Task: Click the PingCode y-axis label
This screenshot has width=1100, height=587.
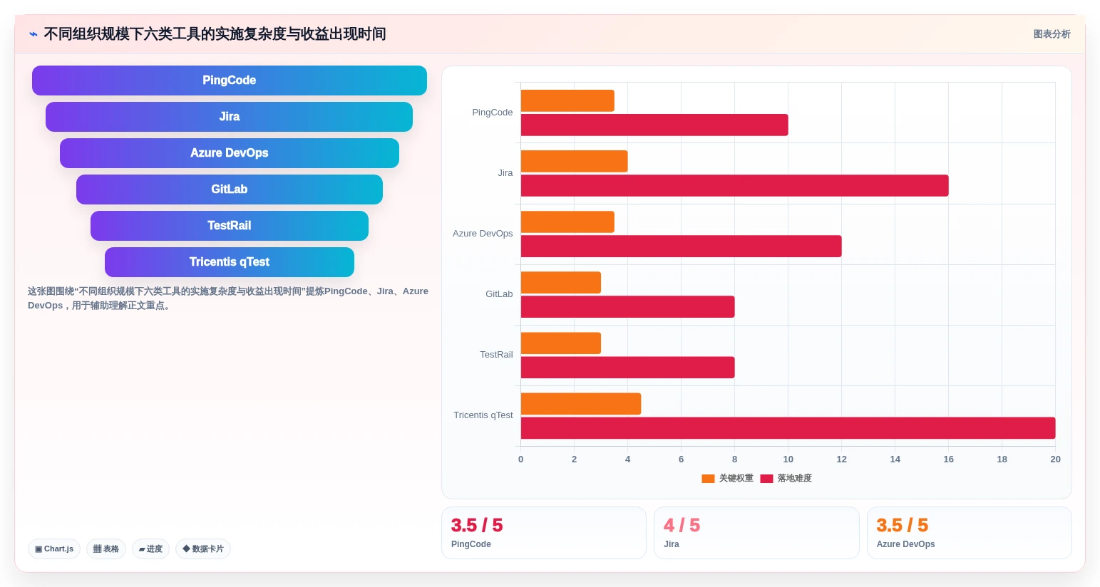Action: [x=493, y=113]
